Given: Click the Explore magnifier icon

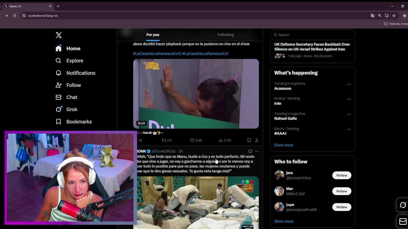Looking at the screenshot, I should (x=58, y=61).
